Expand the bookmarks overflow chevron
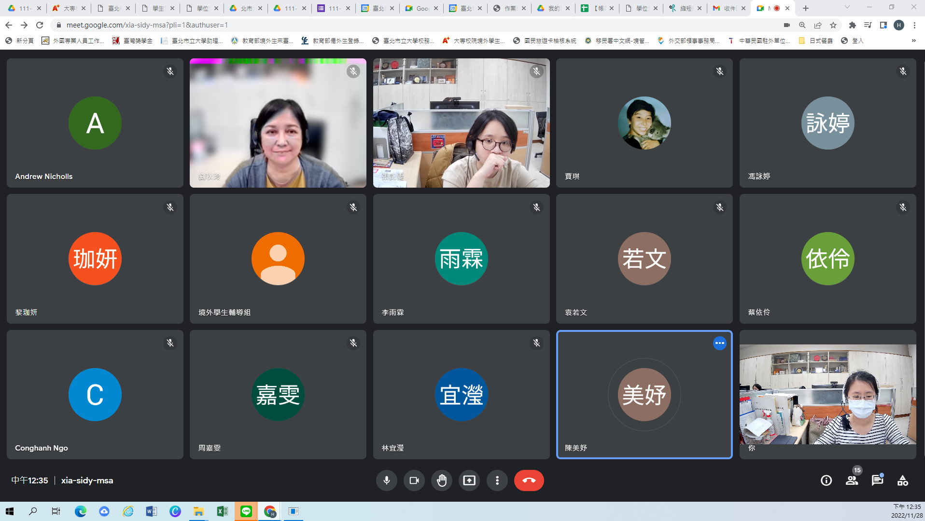Viewport: 925px width, 521px height. 913,41
